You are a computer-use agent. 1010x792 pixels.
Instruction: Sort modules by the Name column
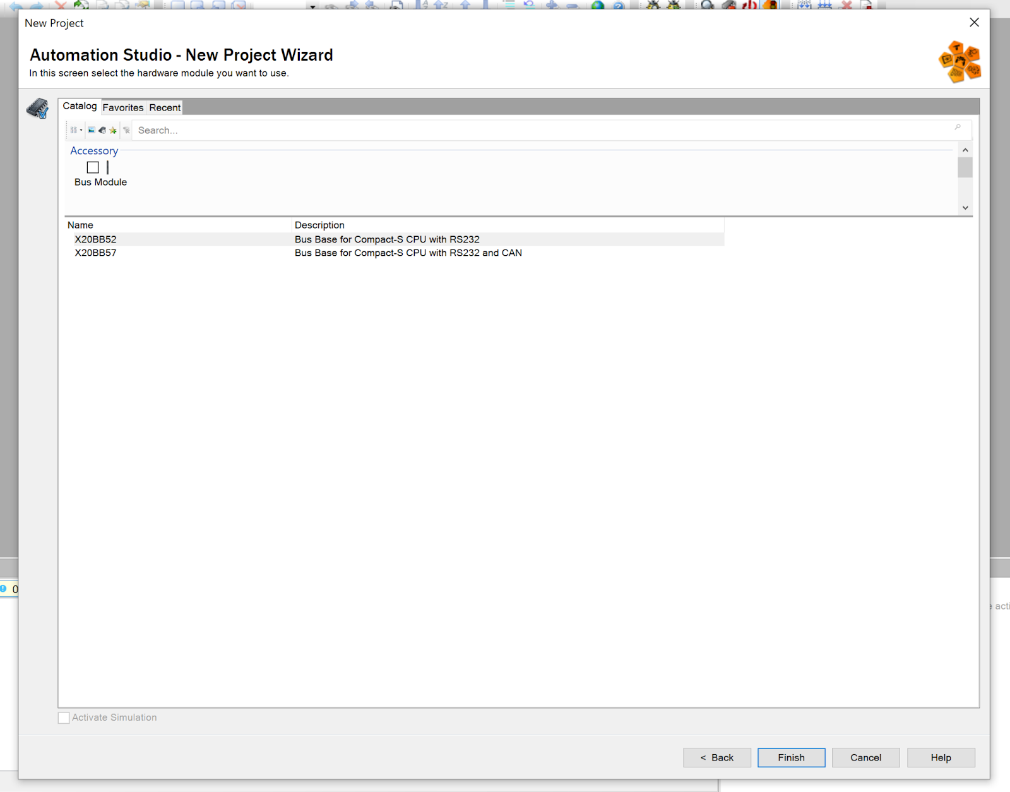[179, 225]
